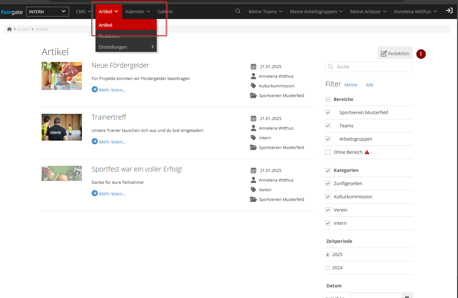The width and height of the screenshot is (458, 298).
Task: Enable the Ohne Bereich checkbox
Action: [x=328, y=152]
